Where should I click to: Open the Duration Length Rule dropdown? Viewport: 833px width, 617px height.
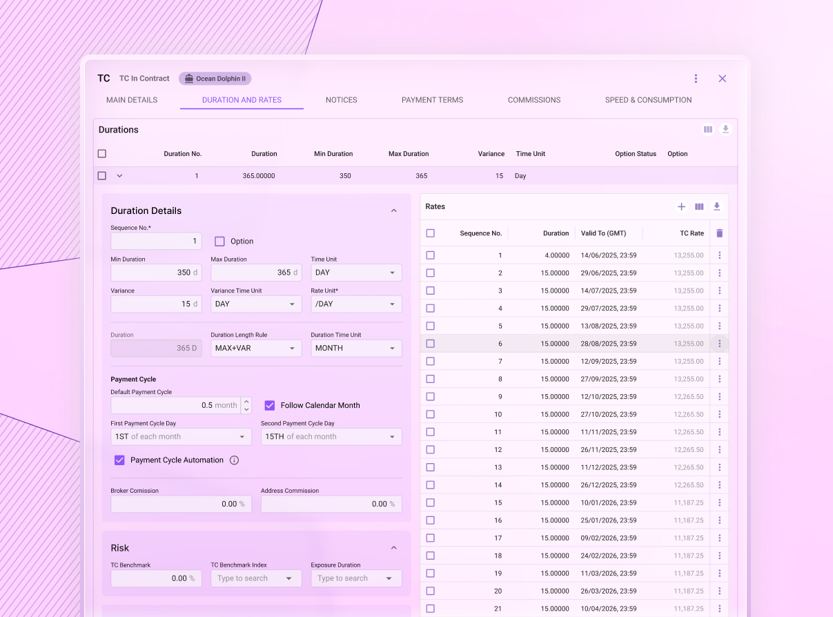[x=256, y=348]
